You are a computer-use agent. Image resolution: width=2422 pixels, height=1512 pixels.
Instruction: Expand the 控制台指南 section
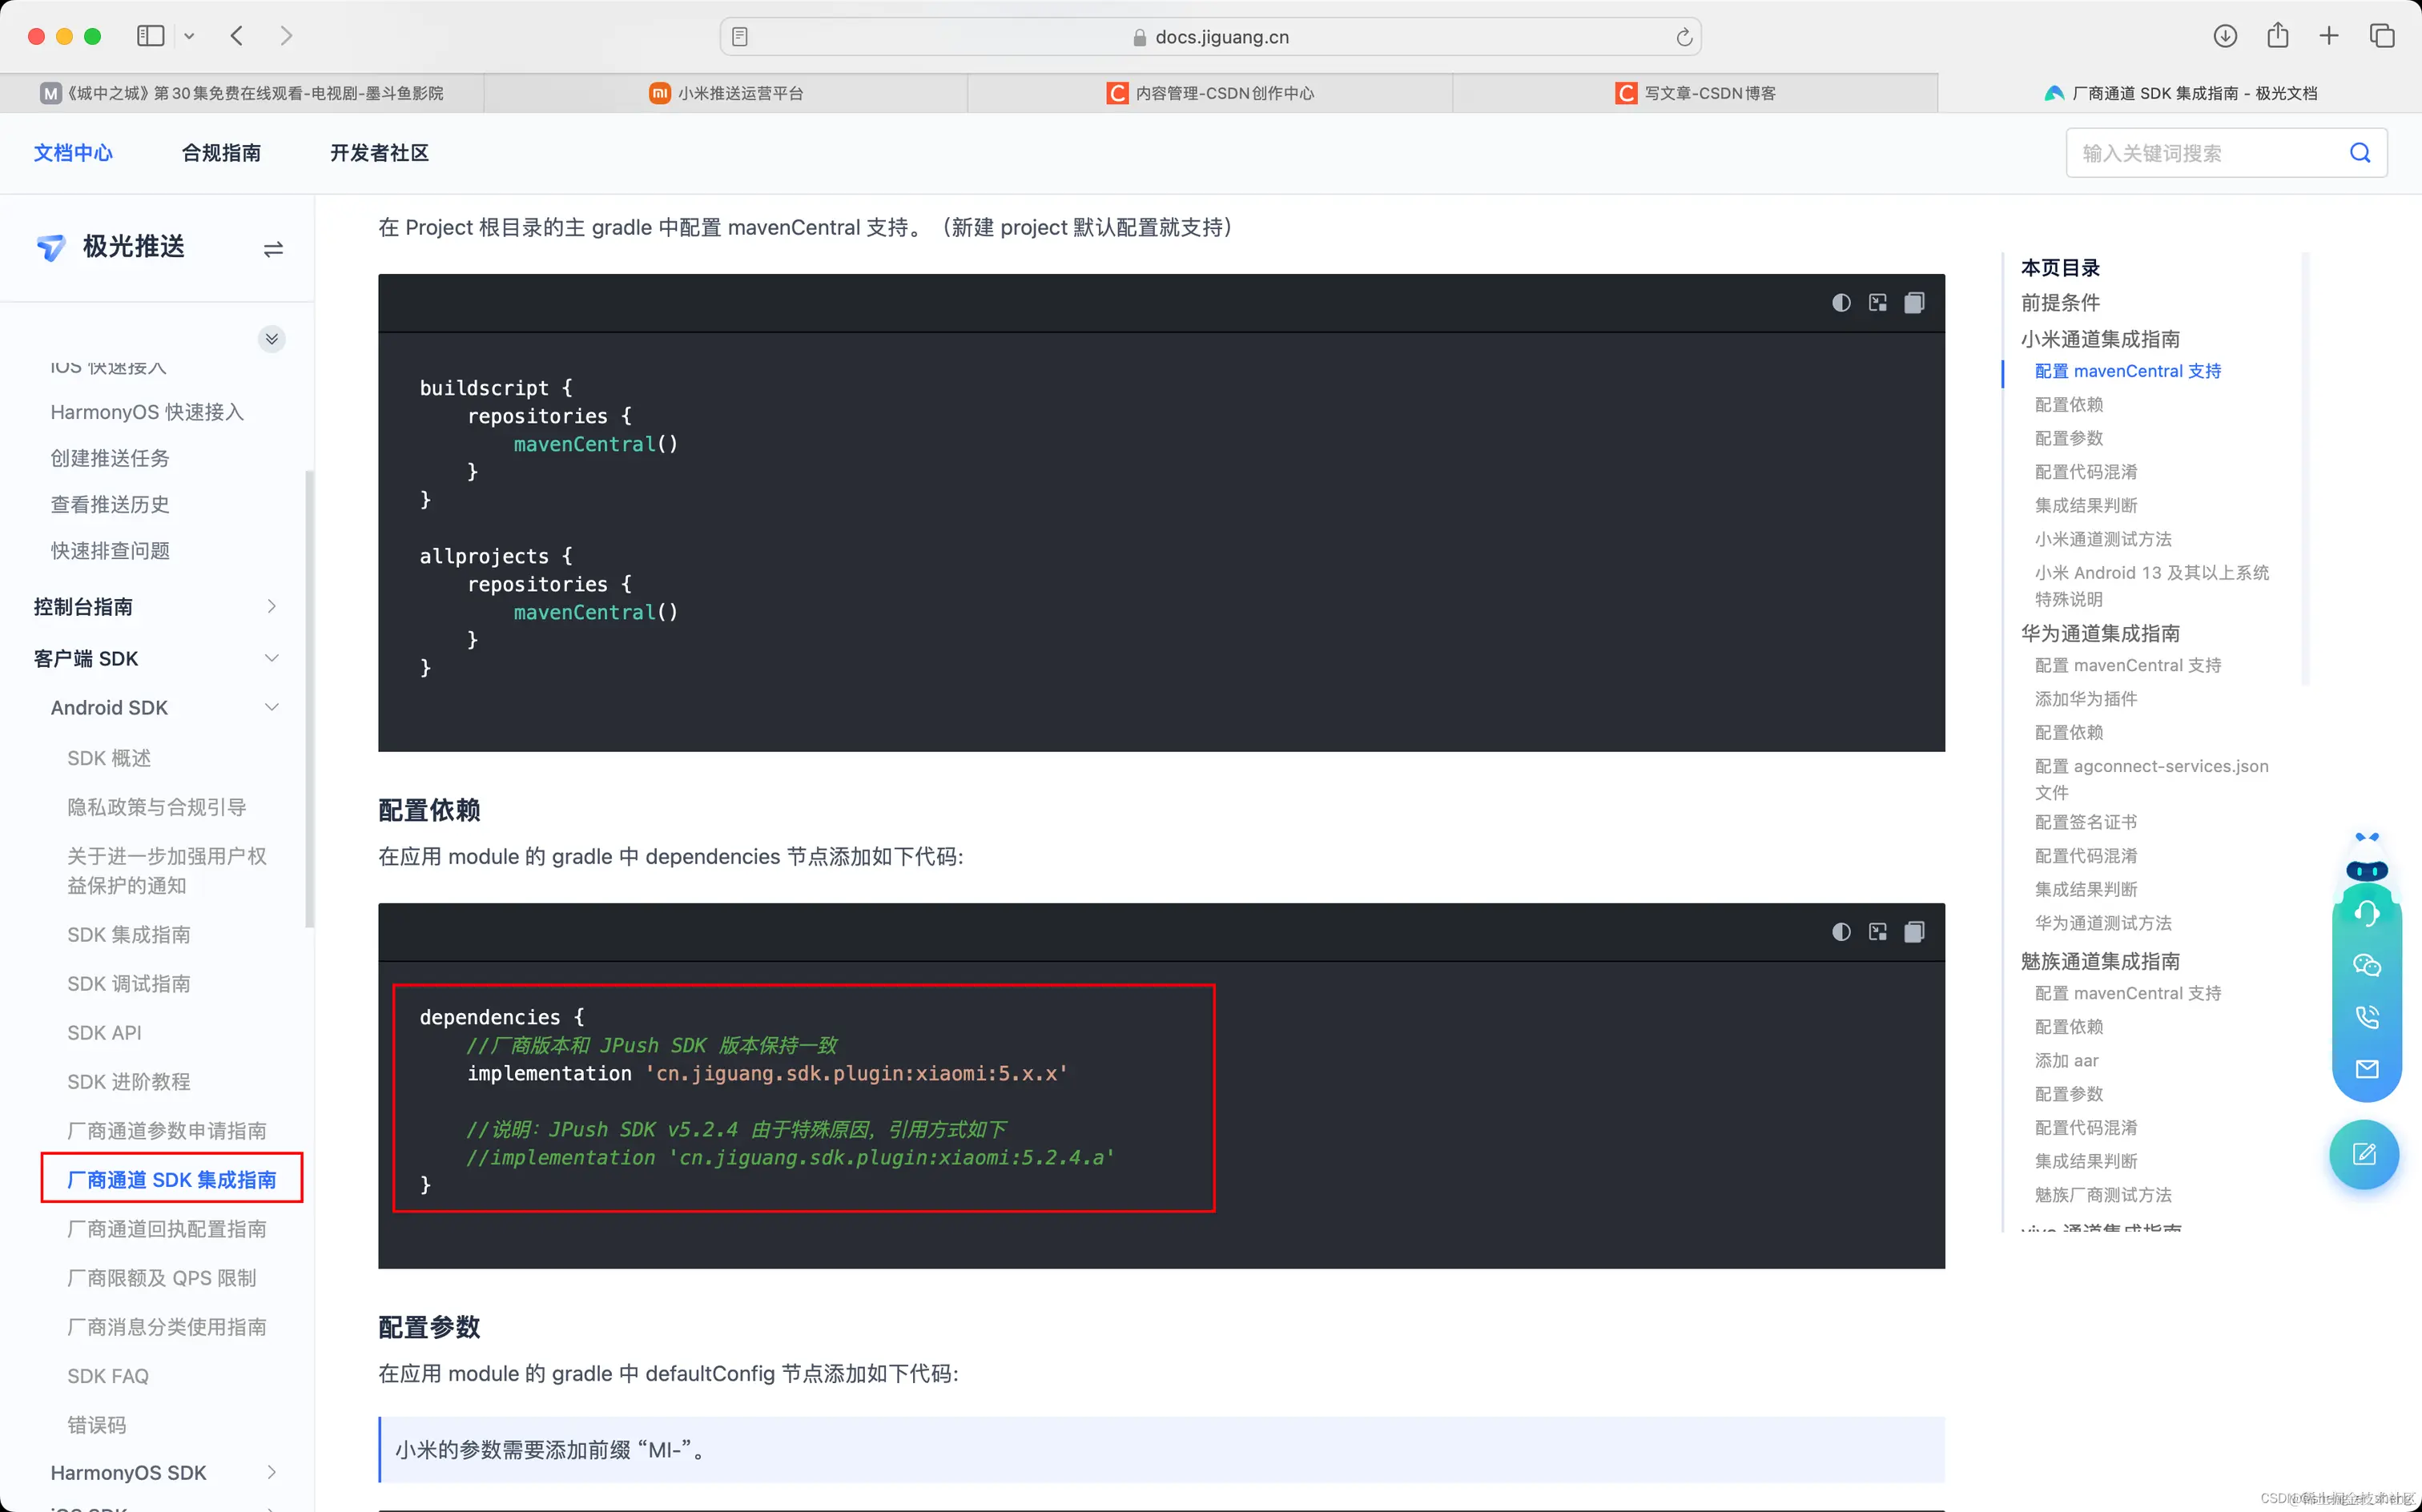[x=271, y=606]
